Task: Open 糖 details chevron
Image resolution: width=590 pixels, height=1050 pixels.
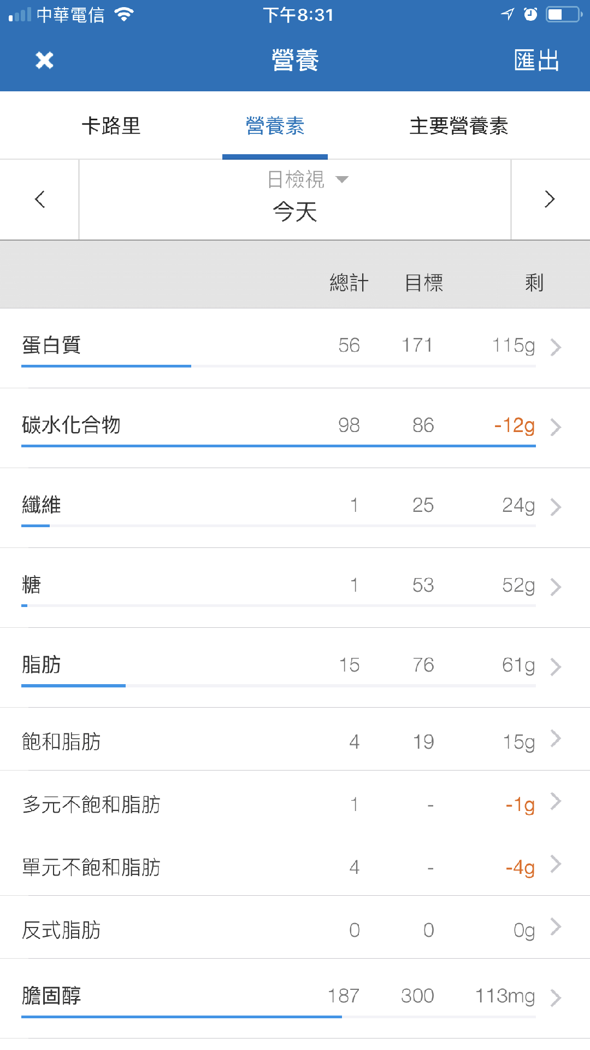Action: (x=556, y=587)
